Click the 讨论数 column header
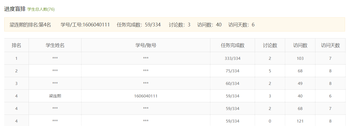This screenshot has width=356, height=126. point(270,45)
